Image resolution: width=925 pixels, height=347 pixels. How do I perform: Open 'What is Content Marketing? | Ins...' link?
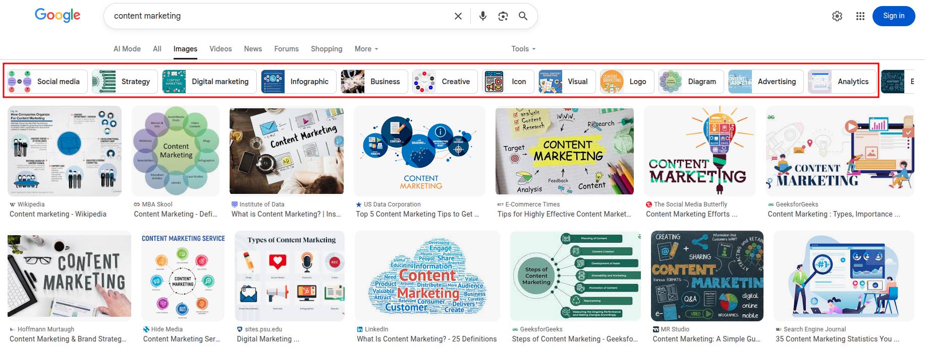click(286, 214)
